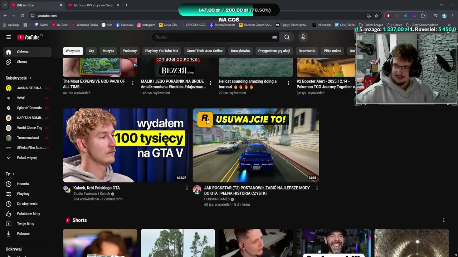Open the Twitch bookmark
Viewport: 458px width, 257px height.
[x=41, y=25]
